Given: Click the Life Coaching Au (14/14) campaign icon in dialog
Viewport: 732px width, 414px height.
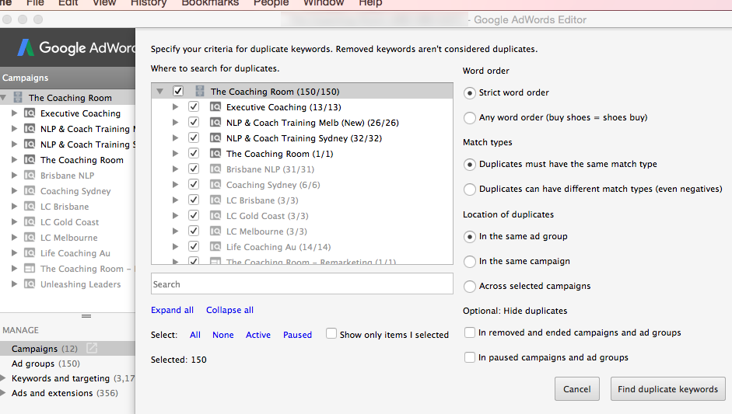Looking at the screenshot, I should pos(215,247).
